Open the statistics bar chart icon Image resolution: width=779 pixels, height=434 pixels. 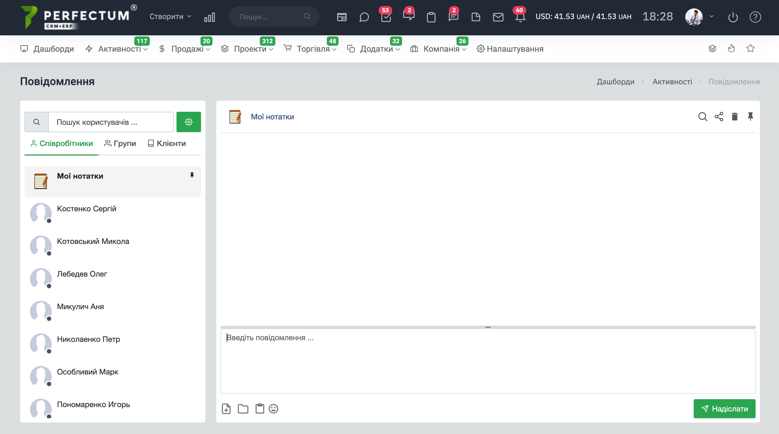click(209, 17)
